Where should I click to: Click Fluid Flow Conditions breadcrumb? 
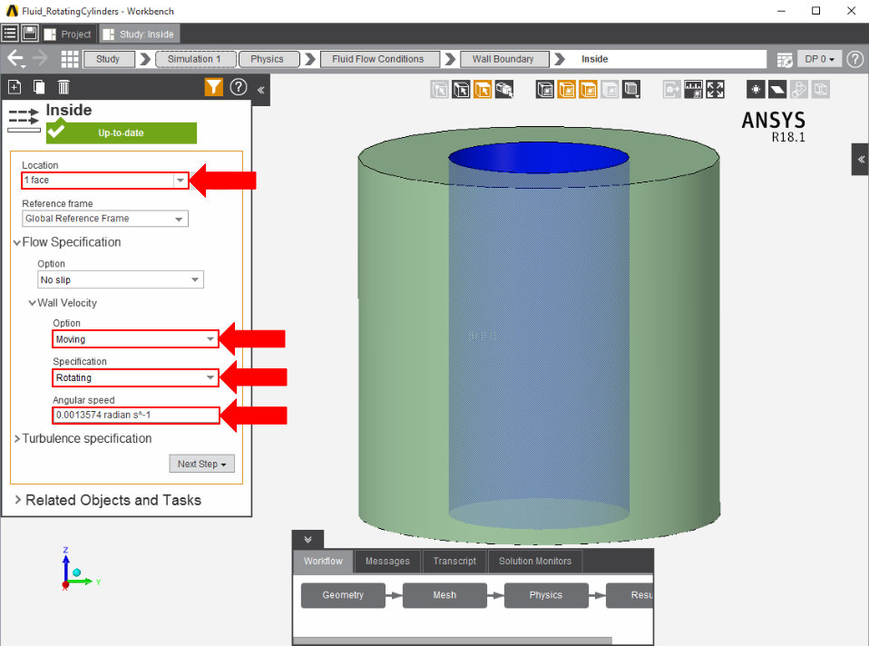click(x=379, y=59)
